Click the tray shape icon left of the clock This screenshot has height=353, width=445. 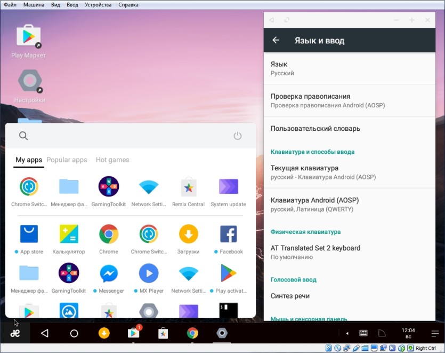click(x=382, y=333)
